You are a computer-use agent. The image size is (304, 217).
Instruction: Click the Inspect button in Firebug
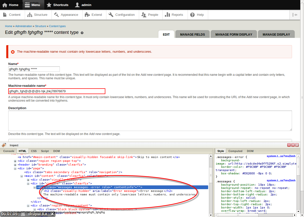[14, 145]
